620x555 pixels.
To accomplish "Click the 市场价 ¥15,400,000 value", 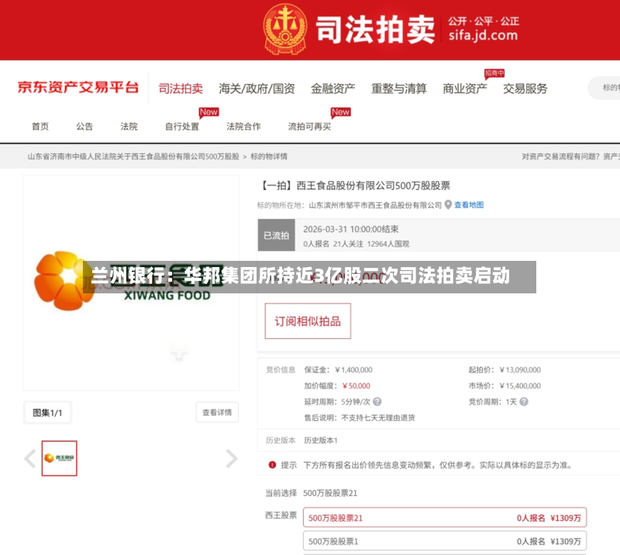I will (520, 386).
